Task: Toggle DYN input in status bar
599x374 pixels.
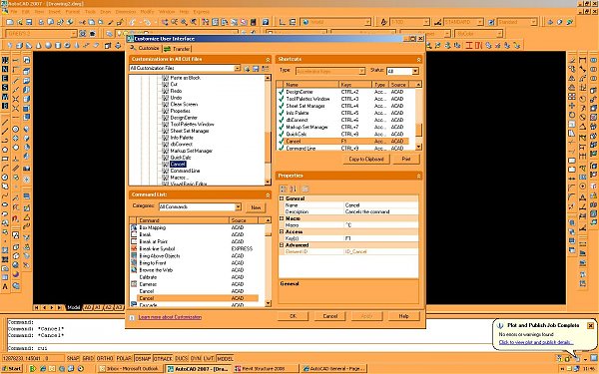Action: [x=196, y=358]
